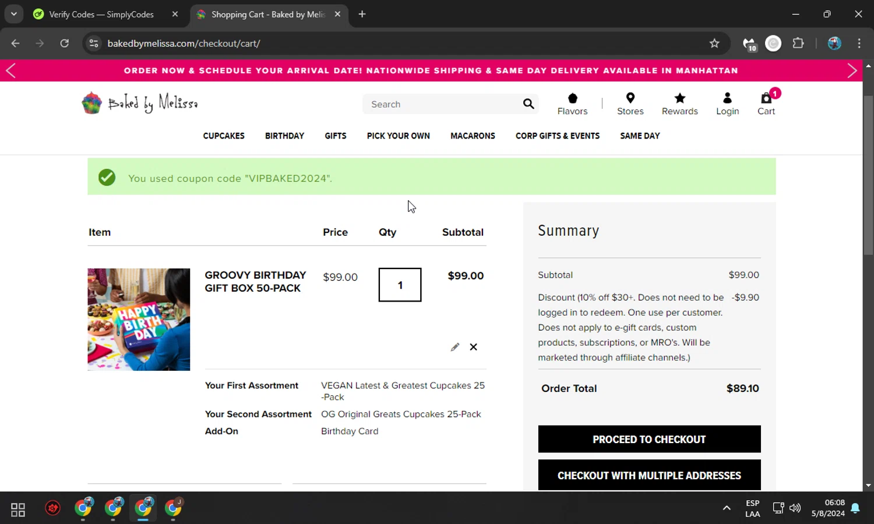Image resolution: width=874 pixels, height=524 pixels.
Task: Open the extension icon with badge 10
Action: click(x=749, y=44)
